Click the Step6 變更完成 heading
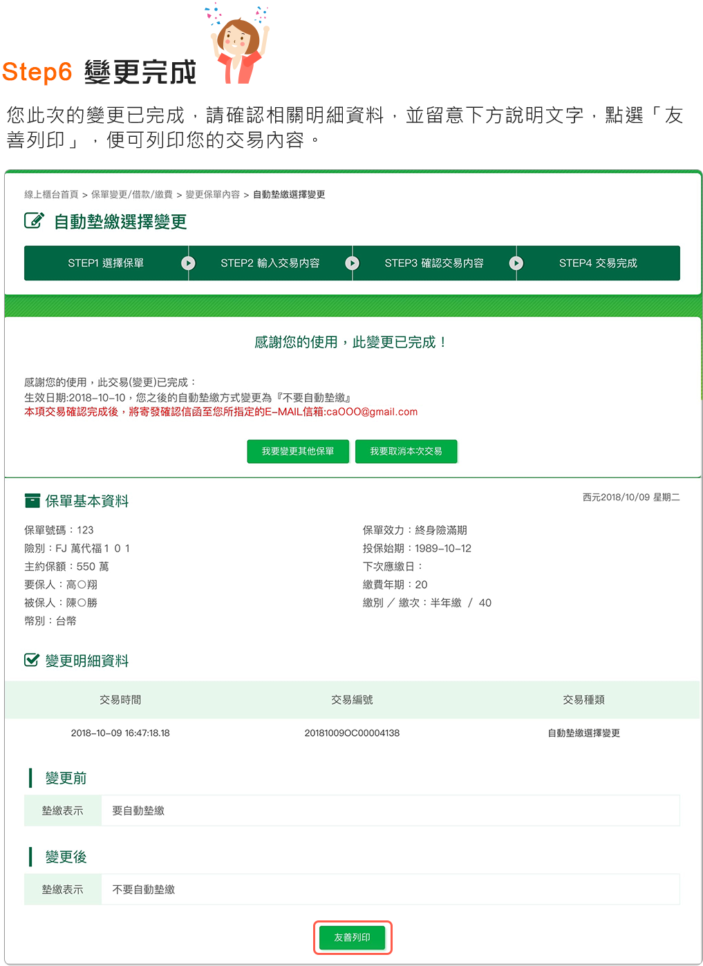703x966 pixels. [100, 72]
